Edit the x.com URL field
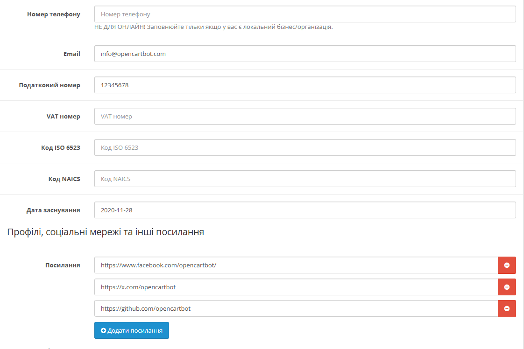524x349 pixels. pyautogui.click(x=296, y=287)
